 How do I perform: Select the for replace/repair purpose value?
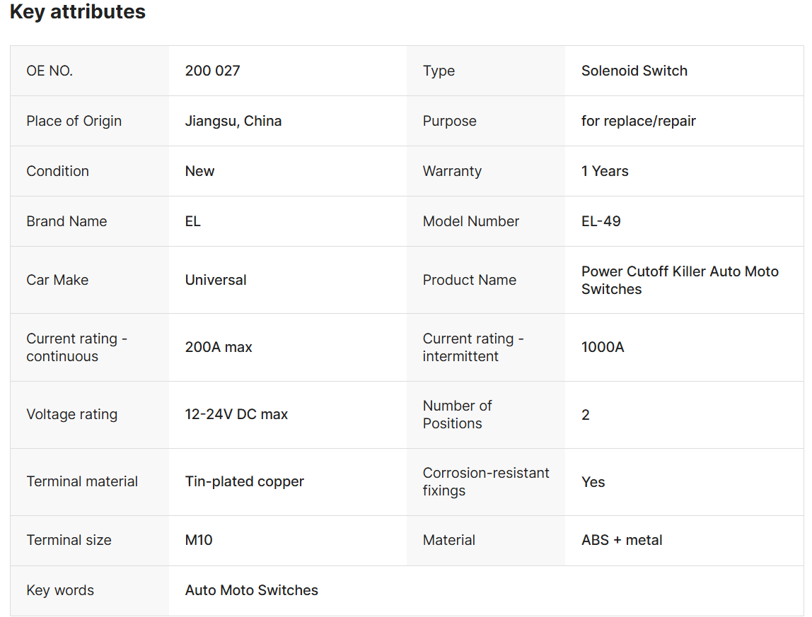pos(638,121)
